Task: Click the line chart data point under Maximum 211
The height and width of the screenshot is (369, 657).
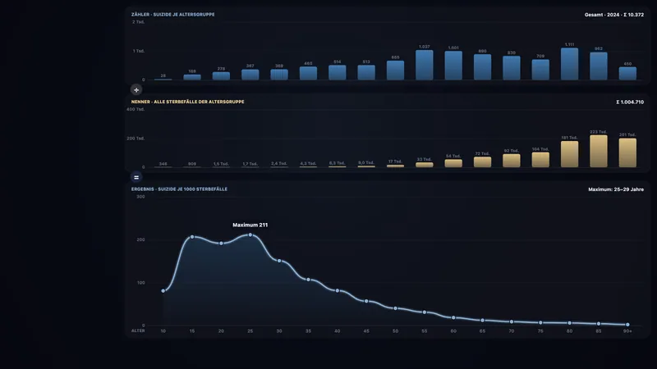Action: [250, 235]
